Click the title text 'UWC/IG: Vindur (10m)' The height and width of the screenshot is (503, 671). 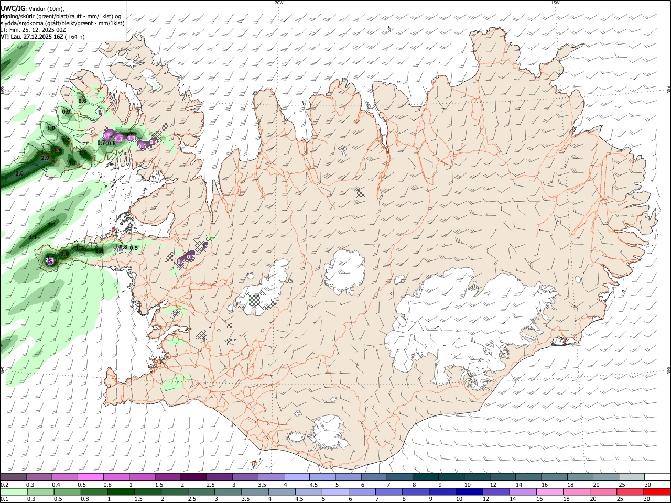[x=32, y=9]
